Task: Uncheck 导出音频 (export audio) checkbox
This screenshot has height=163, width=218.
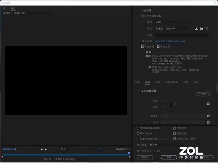Action: tap(158, 46)
